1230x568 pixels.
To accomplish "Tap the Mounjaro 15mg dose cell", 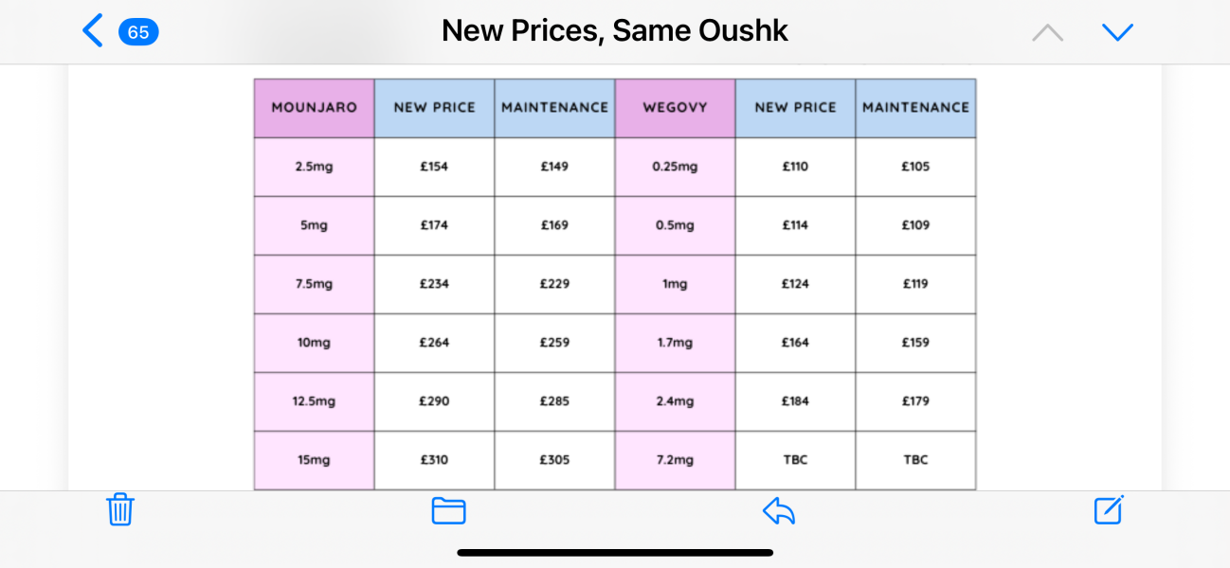I will [314, 460].
